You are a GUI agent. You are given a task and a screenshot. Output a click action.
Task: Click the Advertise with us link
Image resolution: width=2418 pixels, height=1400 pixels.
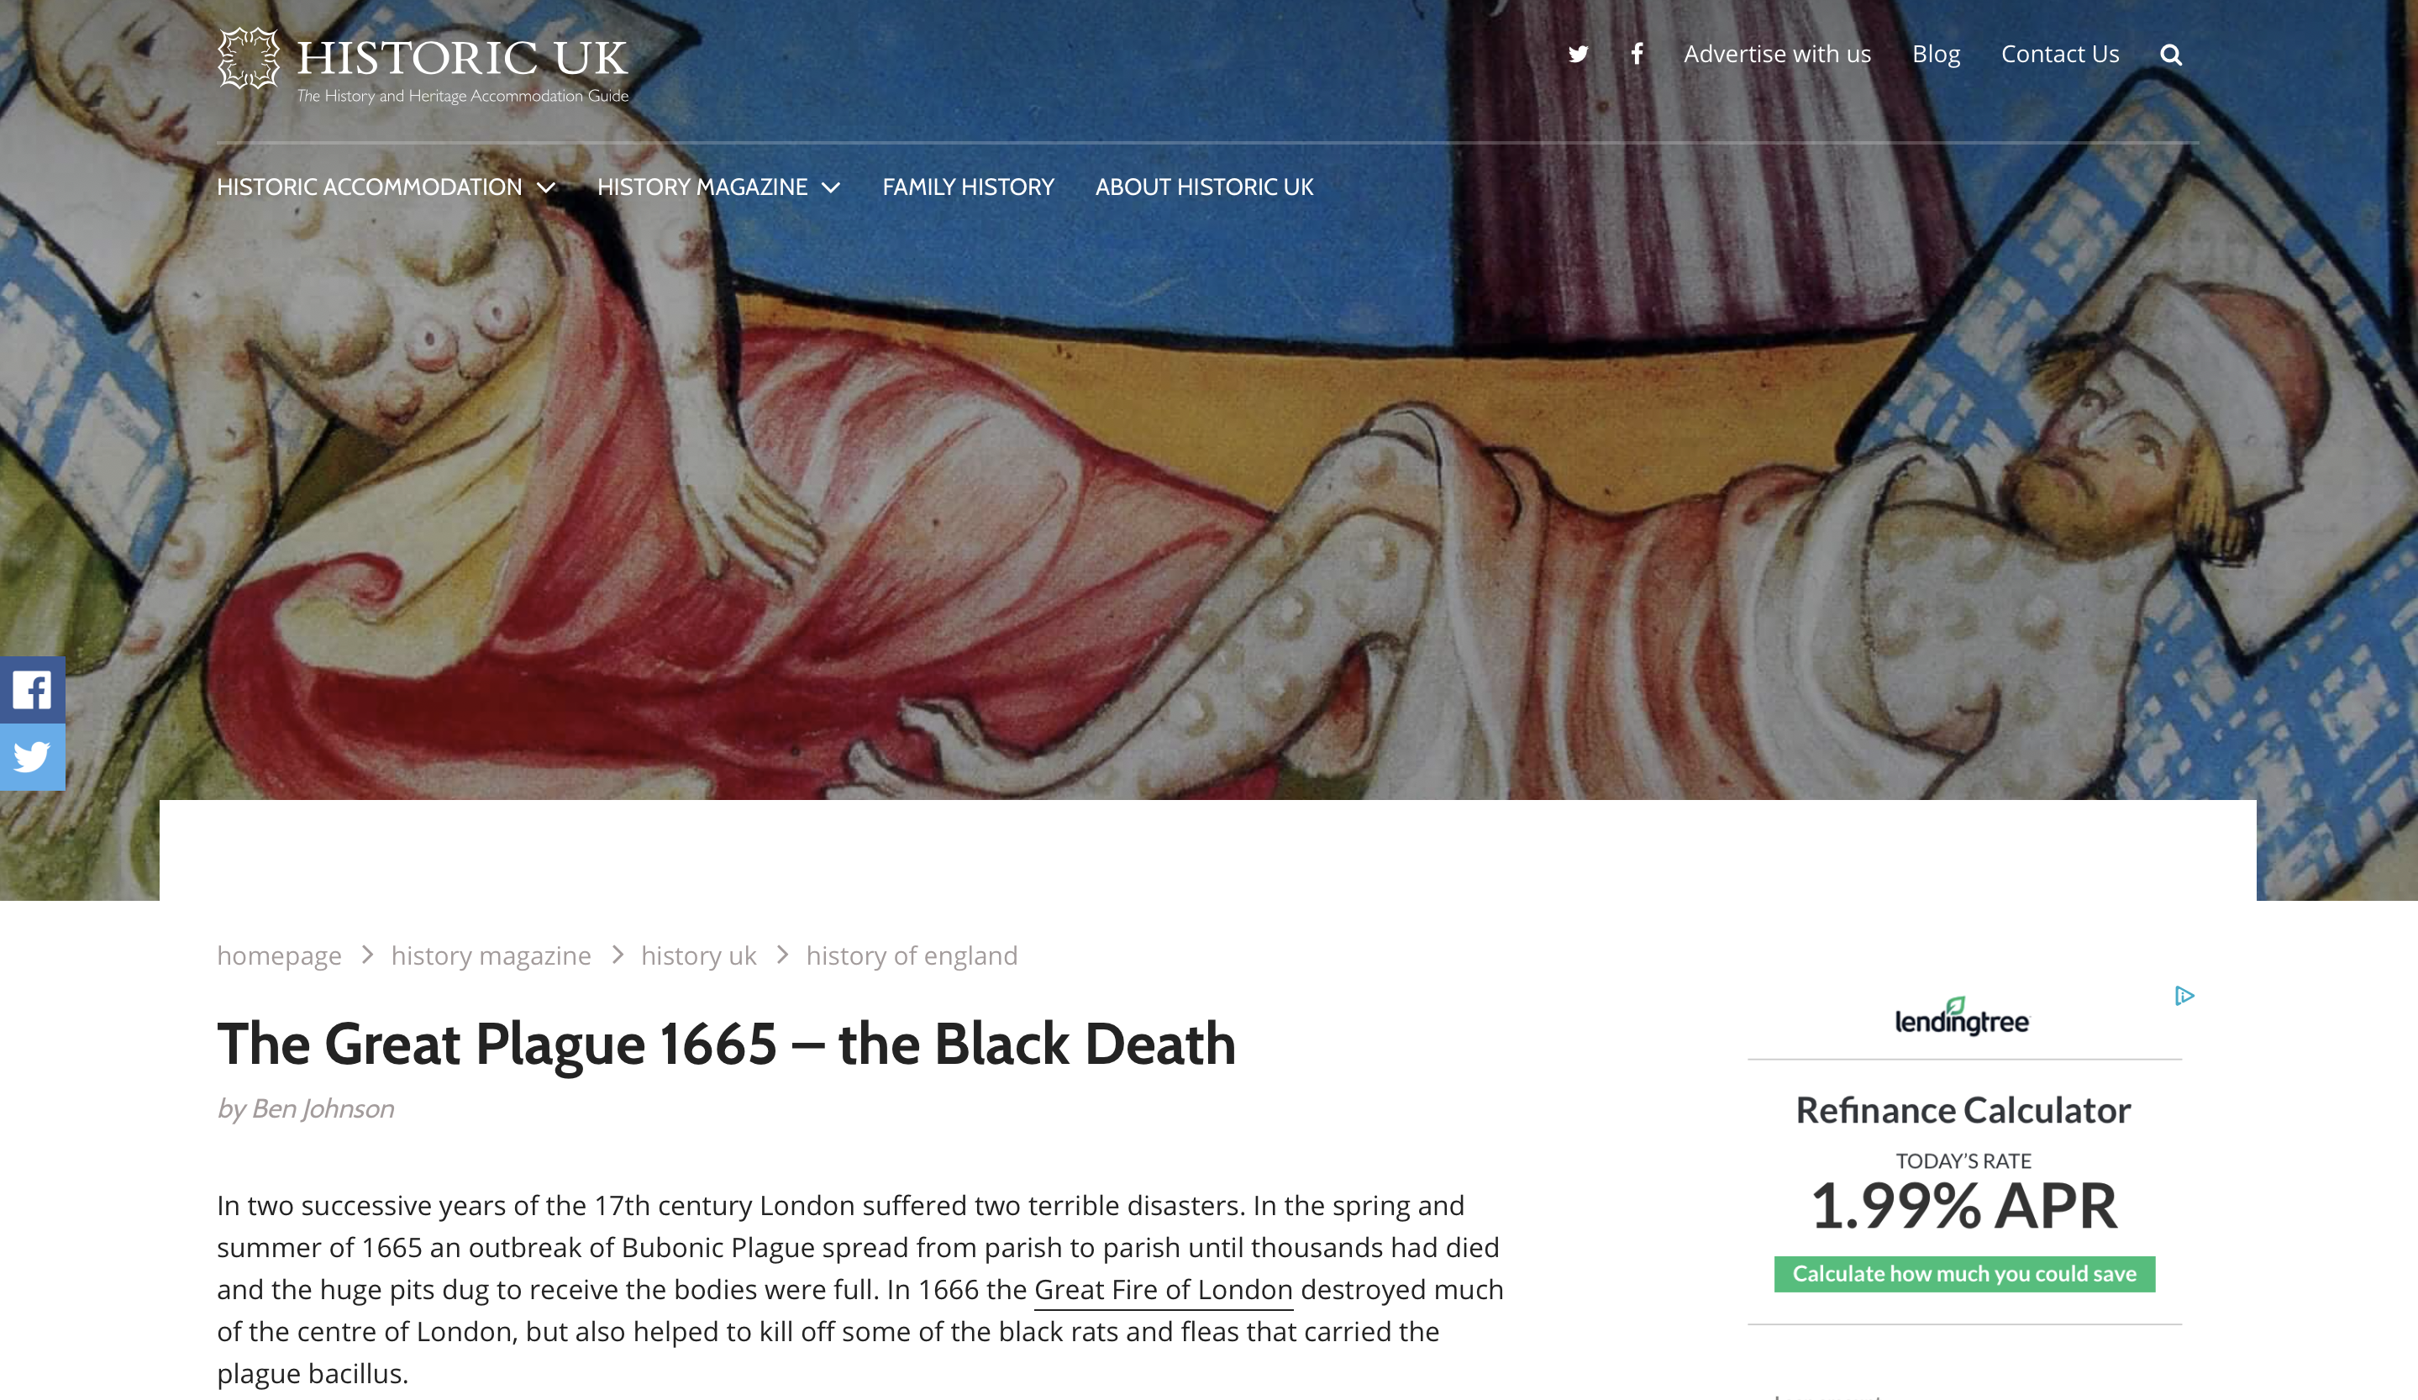pyautogui.click(x=1777, y=55)
